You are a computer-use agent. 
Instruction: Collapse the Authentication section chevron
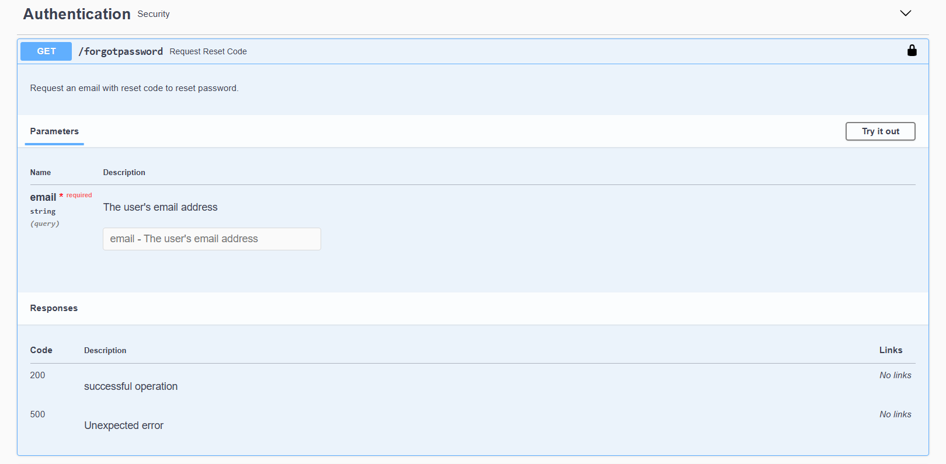[x=906, y=13]
